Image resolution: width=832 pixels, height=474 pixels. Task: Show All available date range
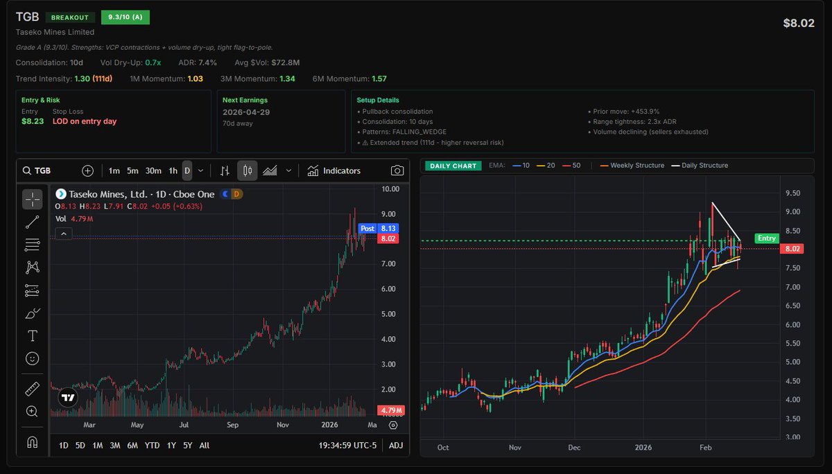point(205,446)
